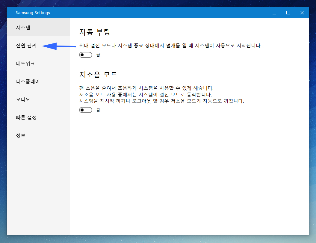Minimize the Samsung Settings window
Viewport: 316px width, 243px height.
coord(274,13)
